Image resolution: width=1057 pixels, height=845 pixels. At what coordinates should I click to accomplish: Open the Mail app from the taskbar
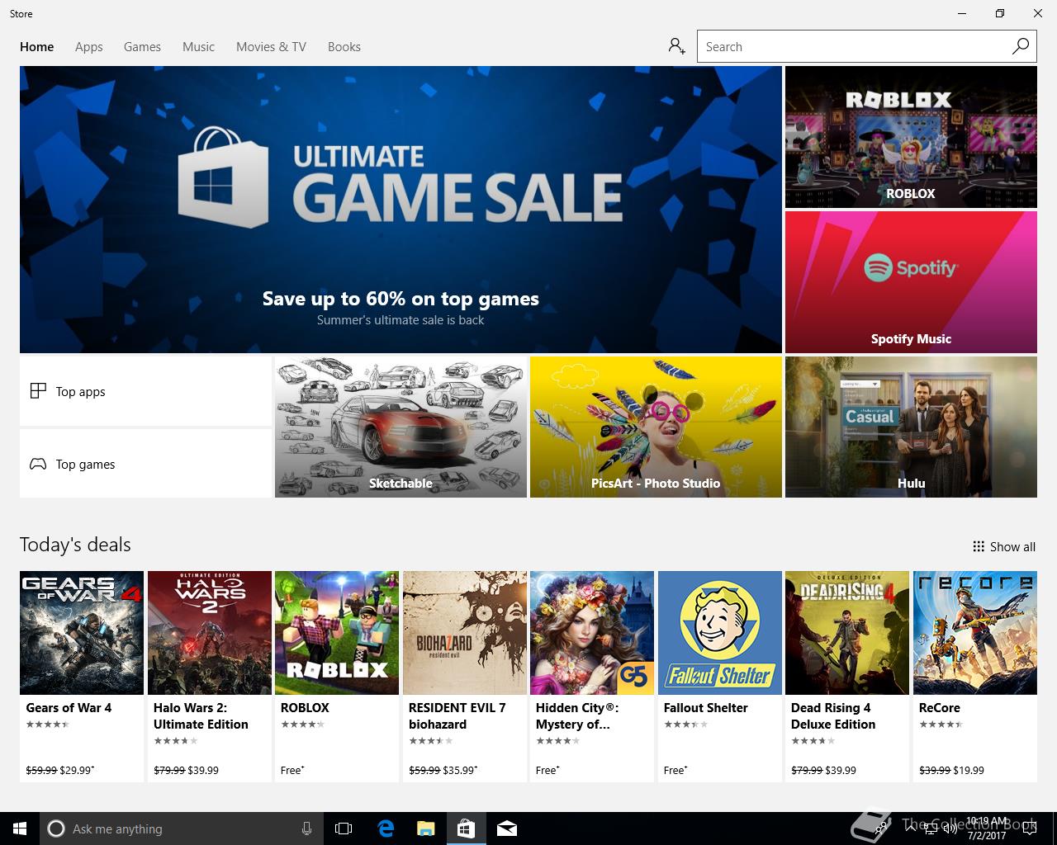click(x=507, y=828)
